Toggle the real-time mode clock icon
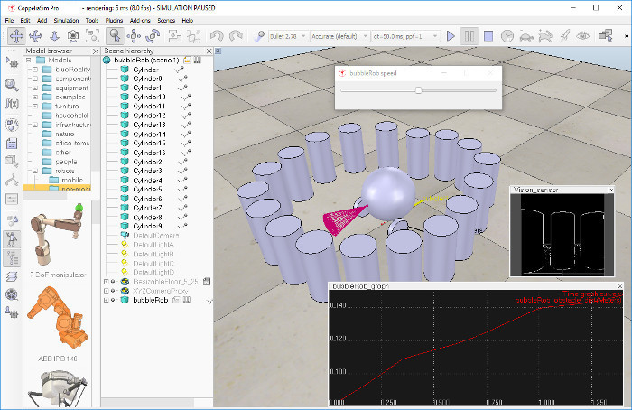This screenshot has width=632, height=410. tap(507, 36)
